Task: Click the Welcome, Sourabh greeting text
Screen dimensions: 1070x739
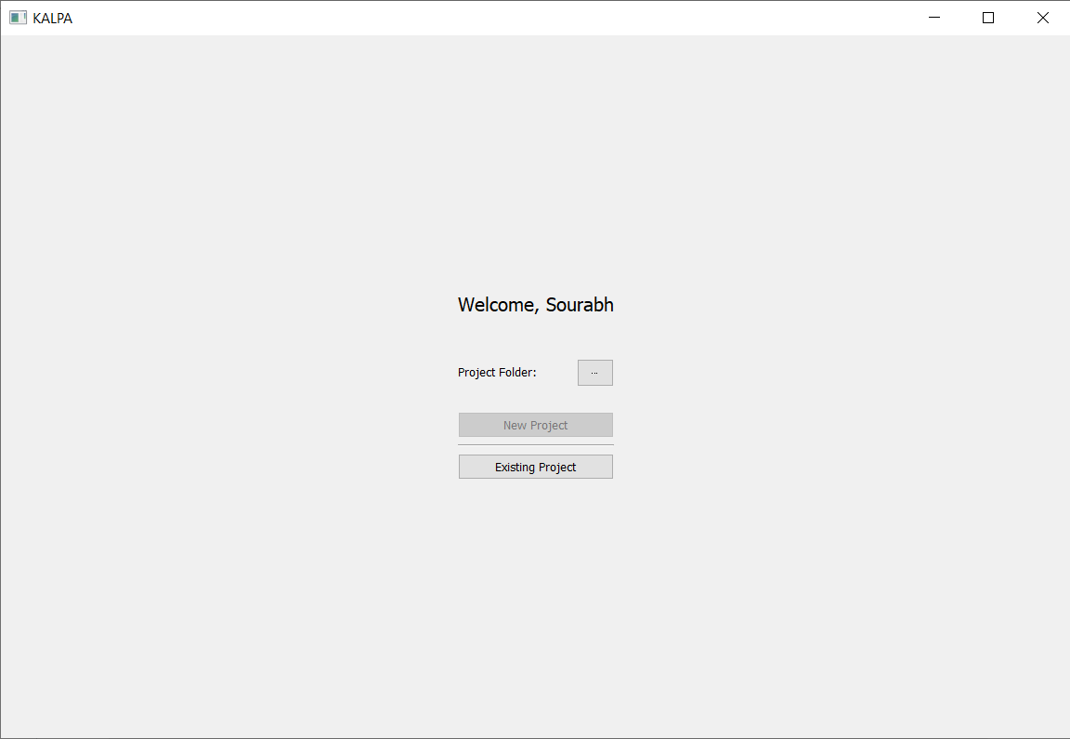Action: point(535,305)
